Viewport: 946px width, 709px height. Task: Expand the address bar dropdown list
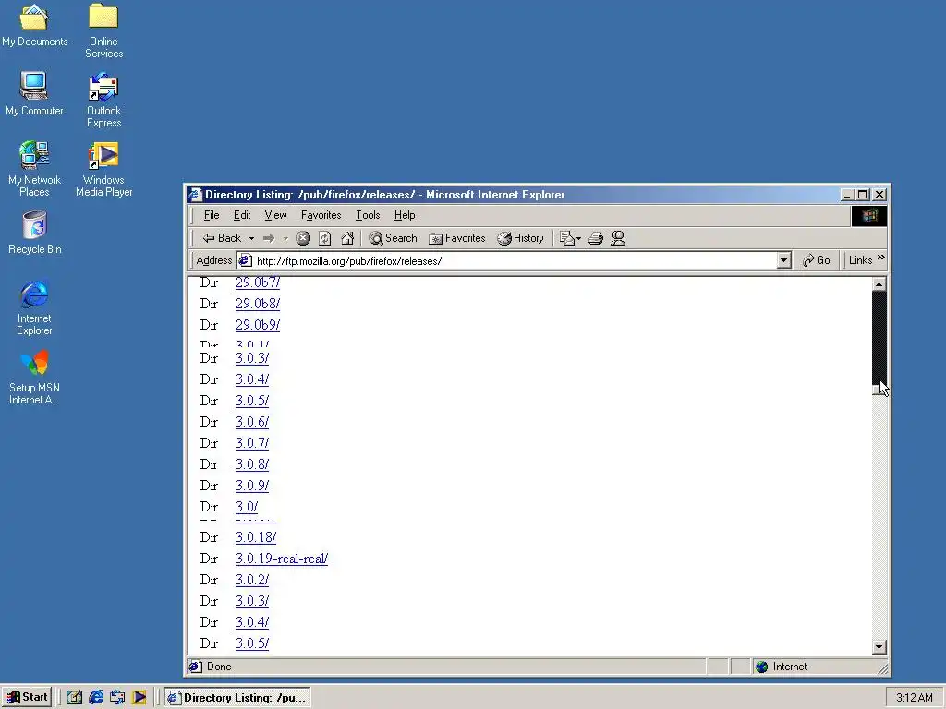[783, 260]
